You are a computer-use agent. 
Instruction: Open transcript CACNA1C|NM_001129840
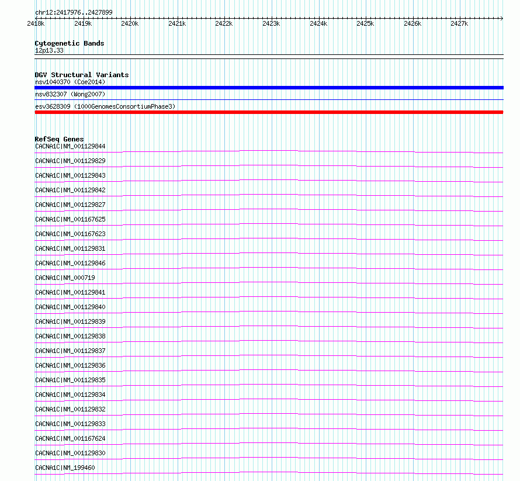70,307
